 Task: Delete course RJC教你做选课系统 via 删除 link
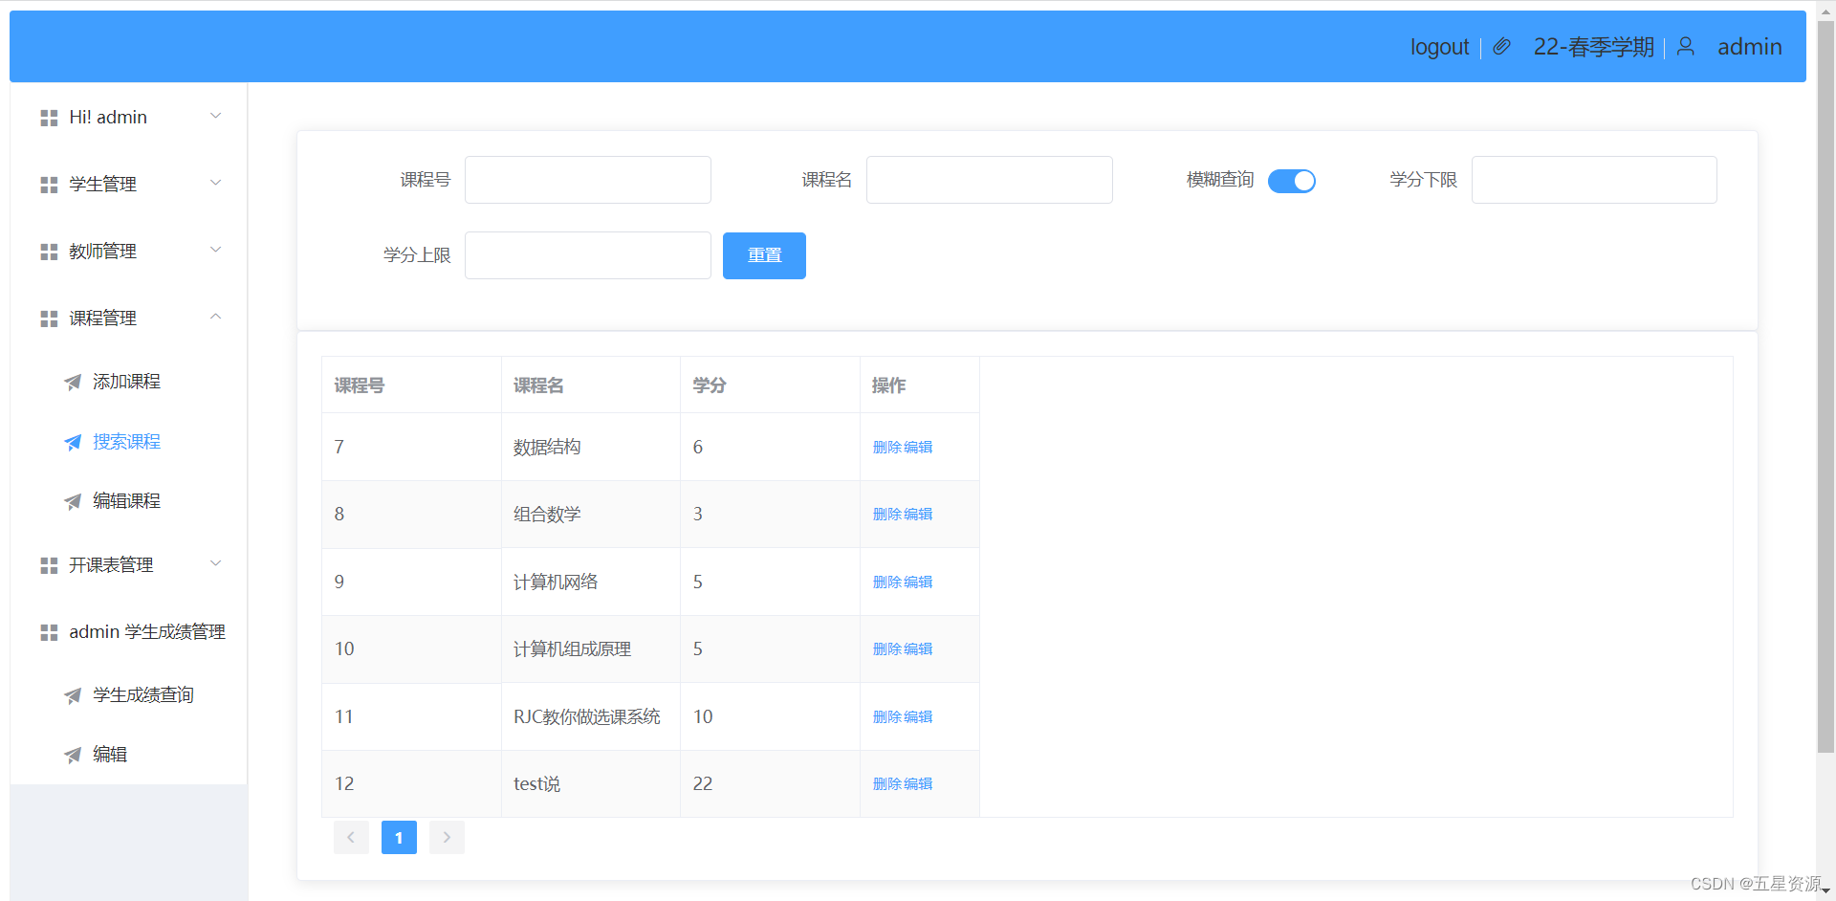pos(887,716)
